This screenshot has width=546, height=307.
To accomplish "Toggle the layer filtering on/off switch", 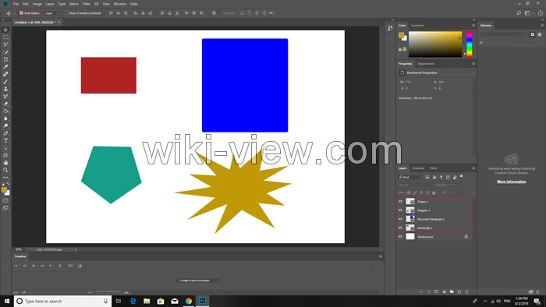I will point(462,177).
